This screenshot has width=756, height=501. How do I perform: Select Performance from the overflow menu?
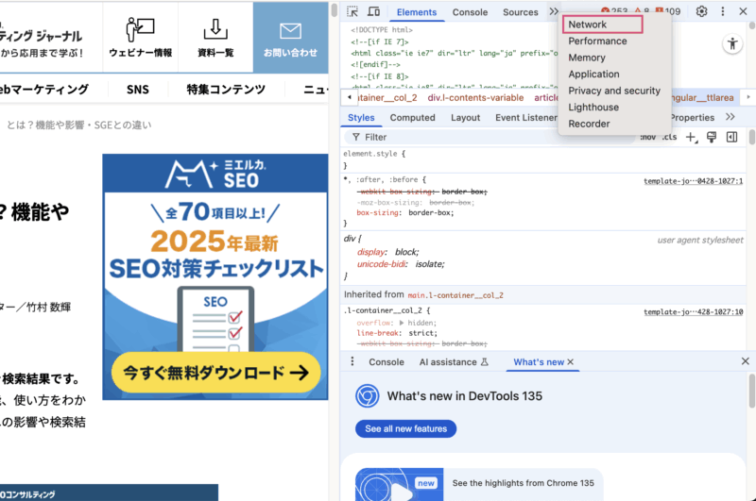click(x=597, y=41)
